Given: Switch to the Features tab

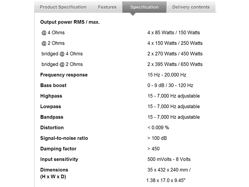Looking at the screenshot, I should tap(107, 7).
